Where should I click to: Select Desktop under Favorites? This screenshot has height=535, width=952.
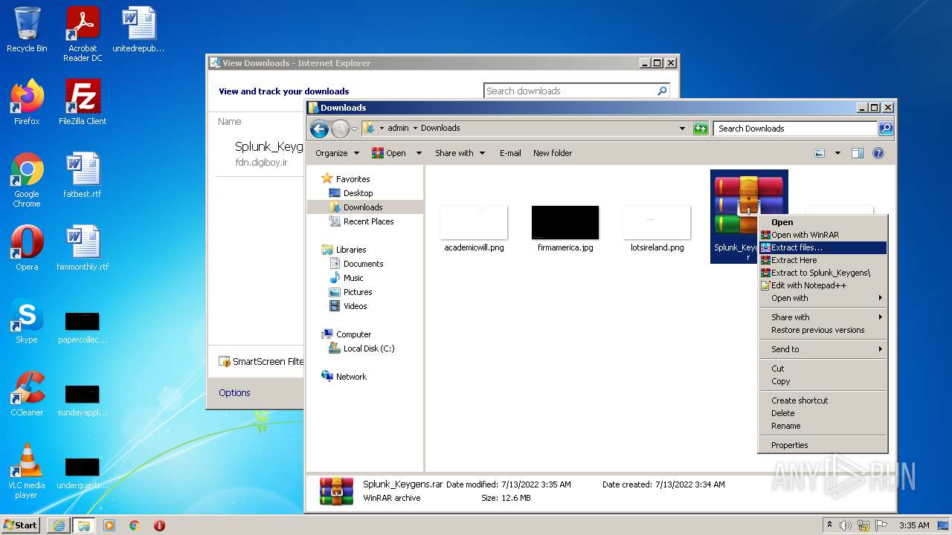[357, 193]
